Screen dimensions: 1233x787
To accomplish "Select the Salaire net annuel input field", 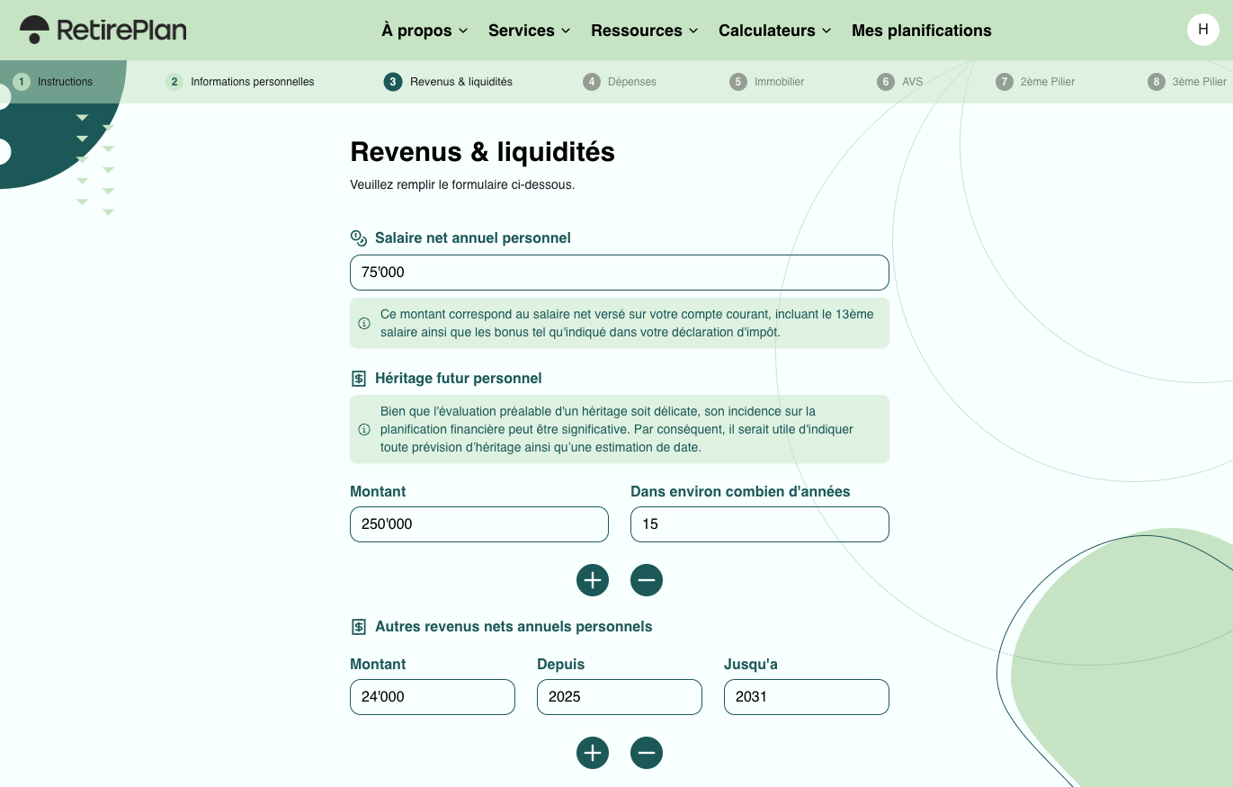I will (619, 272).
